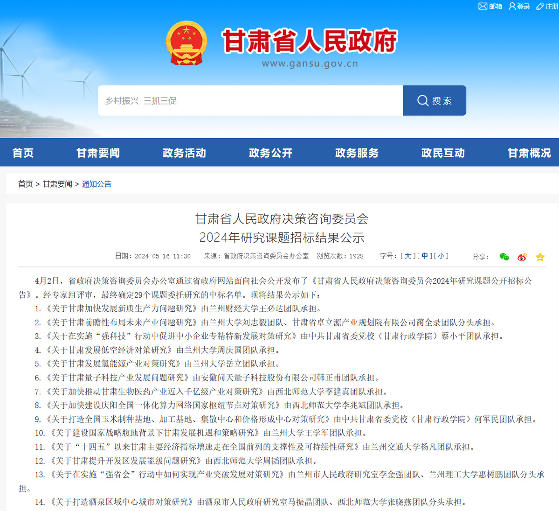Set font size to medium (中)
This screenshot has height=511, width=559.
pyautogui.click(x=425, y=256)
